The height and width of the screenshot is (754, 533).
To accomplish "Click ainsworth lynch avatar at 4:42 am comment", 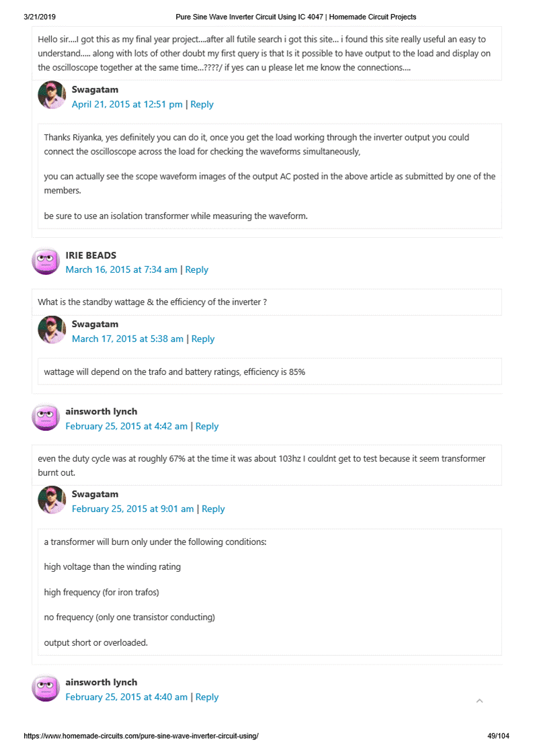I will pyautogui.click(x=46, y=417).
